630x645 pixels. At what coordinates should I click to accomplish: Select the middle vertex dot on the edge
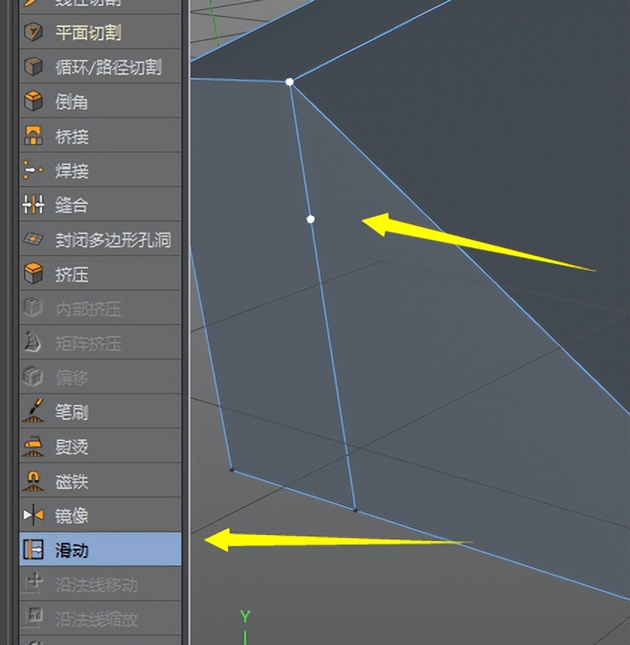pyautogui.click(x=310, y=219)
